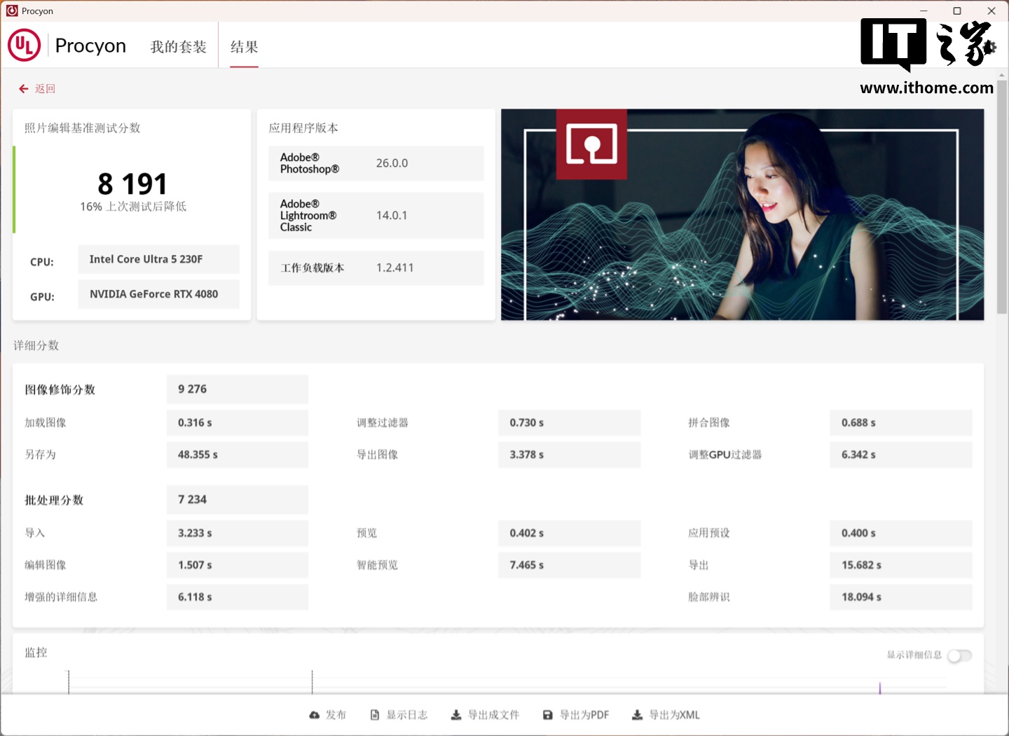Click the vertical scrollbar on the right
The image size is (1009, 736).
coord(1002,196)
